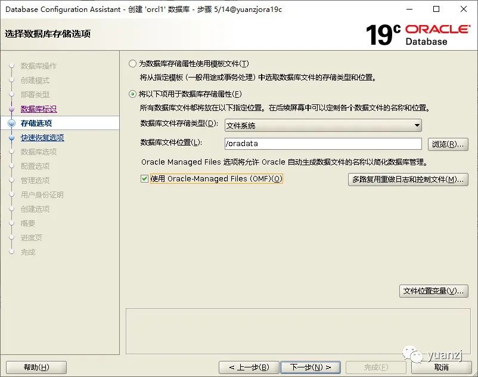Maximize the Database Configuration Assistant window
478x377 pixels.
(436, 9)
